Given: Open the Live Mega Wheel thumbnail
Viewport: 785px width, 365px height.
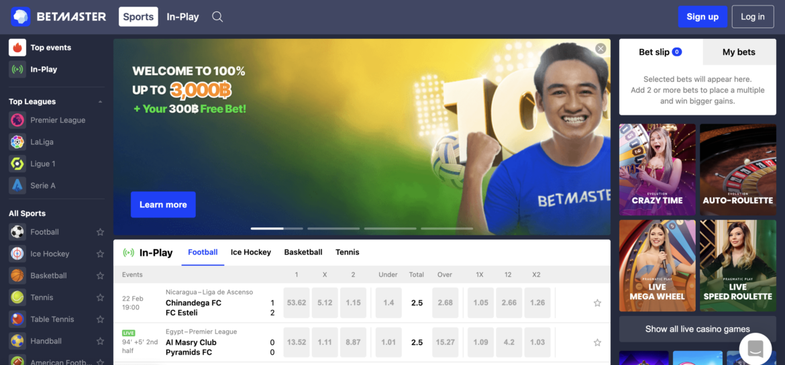Looking at the screenshot, I should click(658, 266).
